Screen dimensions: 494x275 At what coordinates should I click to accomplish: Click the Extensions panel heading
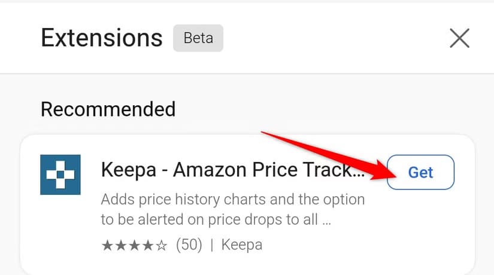tap(102, 38)
